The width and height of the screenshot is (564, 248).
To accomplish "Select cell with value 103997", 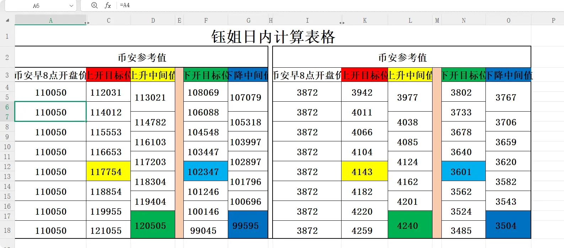I will pos(248,142).
